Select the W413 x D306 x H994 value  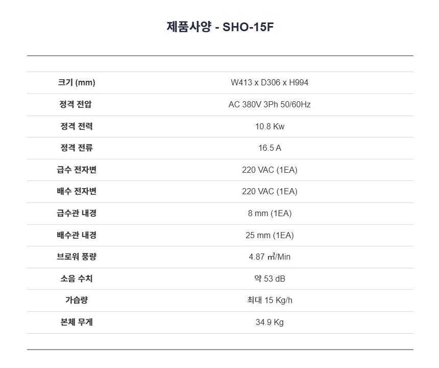click(270, 83)
